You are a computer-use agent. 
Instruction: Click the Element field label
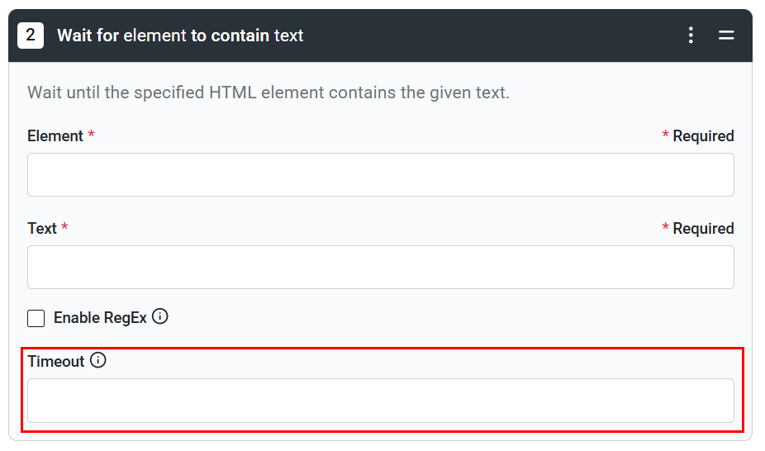pos(55,136)
